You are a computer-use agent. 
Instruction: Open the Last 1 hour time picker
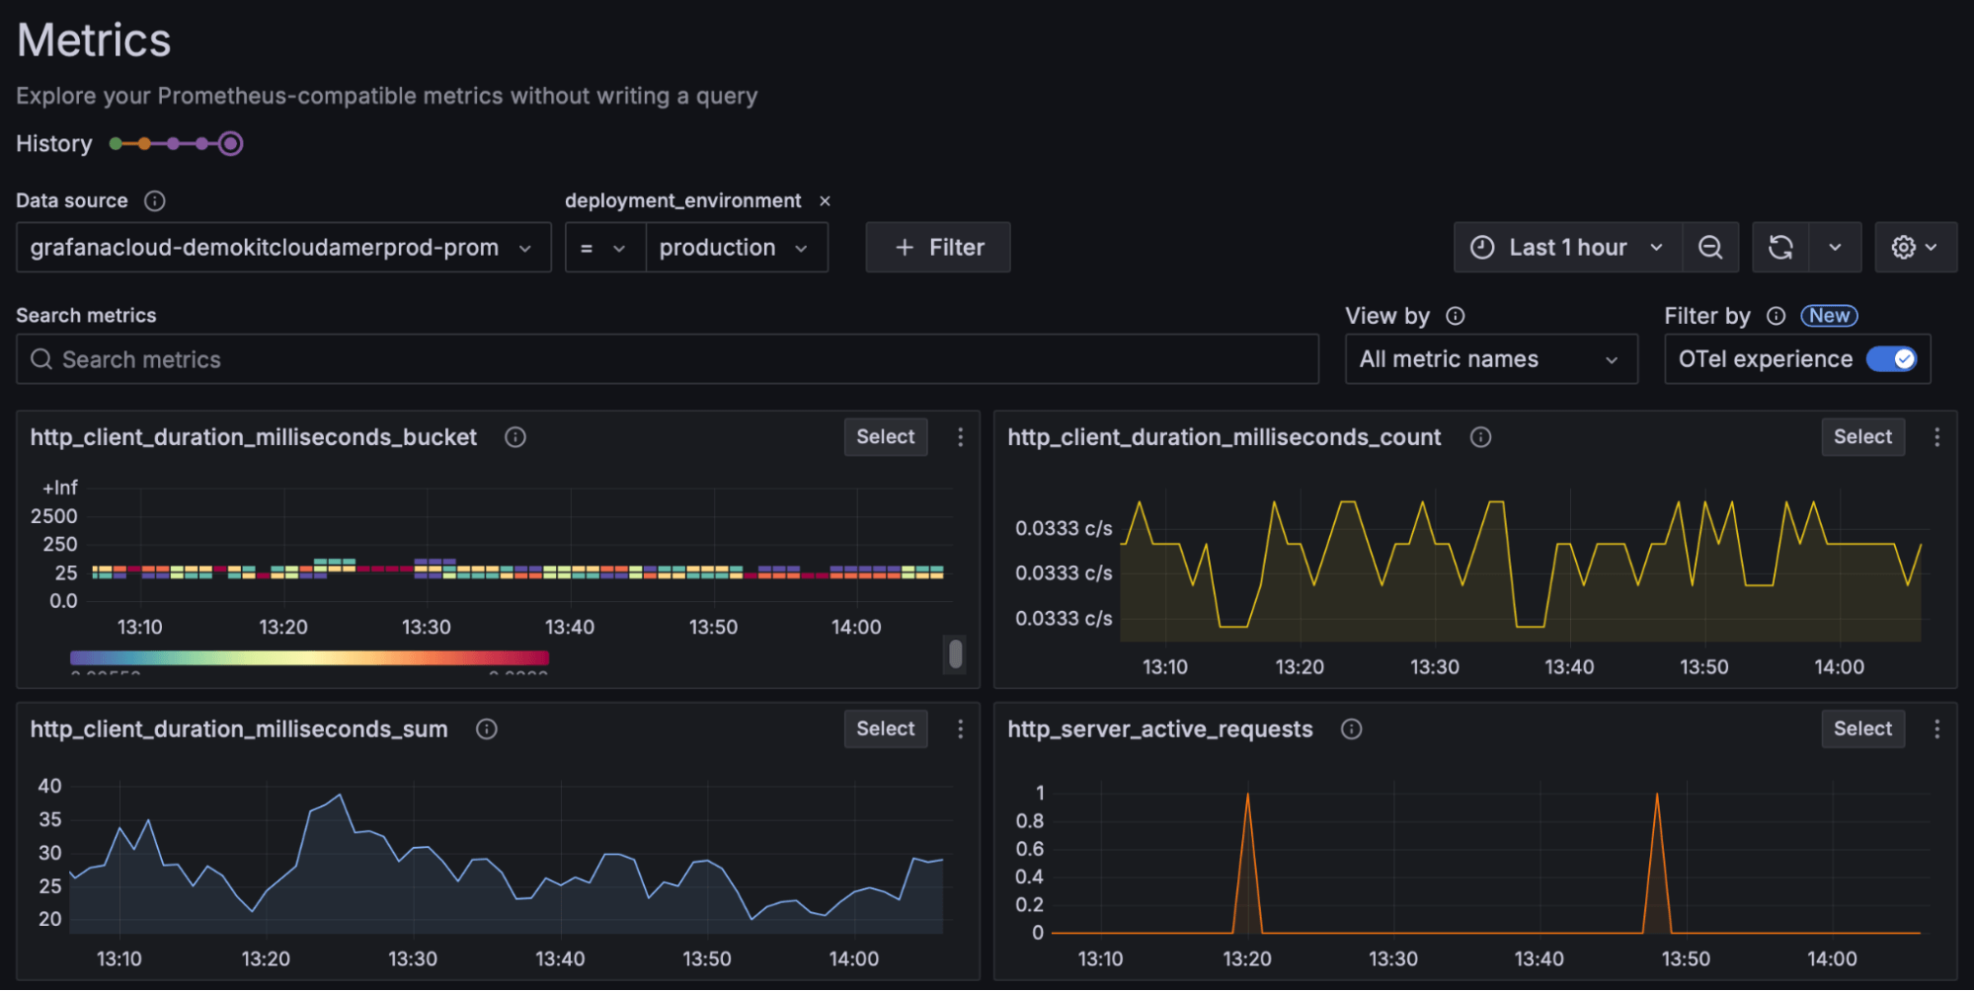pos(1566,248)
